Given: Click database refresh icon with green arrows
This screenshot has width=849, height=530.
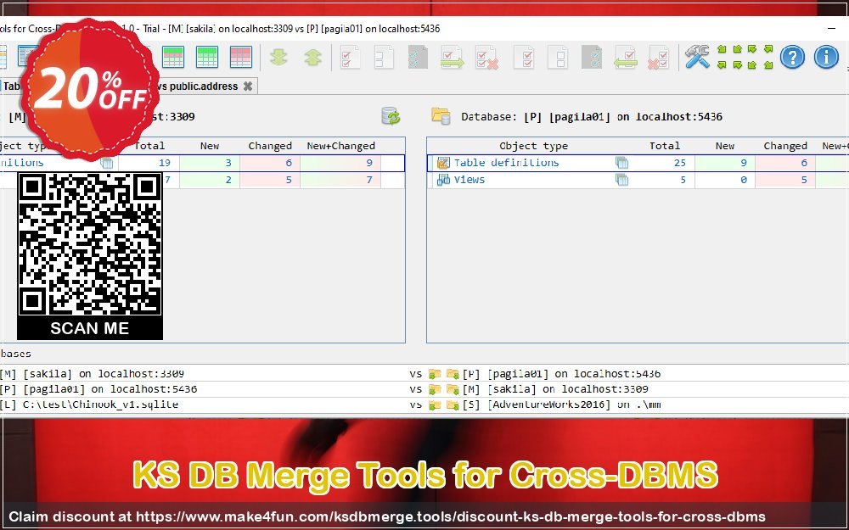Looking at the screenshot, I should pos(391,115).
